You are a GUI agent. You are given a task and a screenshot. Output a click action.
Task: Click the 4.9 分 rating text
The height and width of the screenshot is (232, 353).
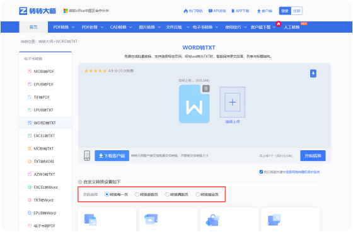click(113, 71)
